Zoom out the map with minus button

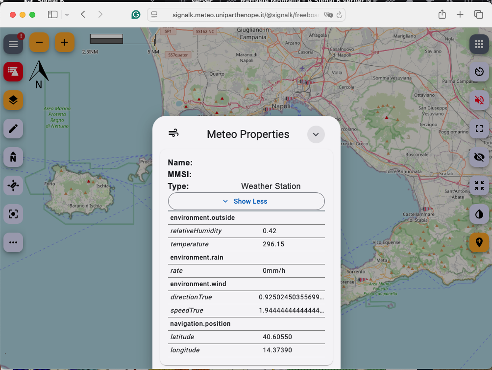pyautogui.click(x=39, y=42)
